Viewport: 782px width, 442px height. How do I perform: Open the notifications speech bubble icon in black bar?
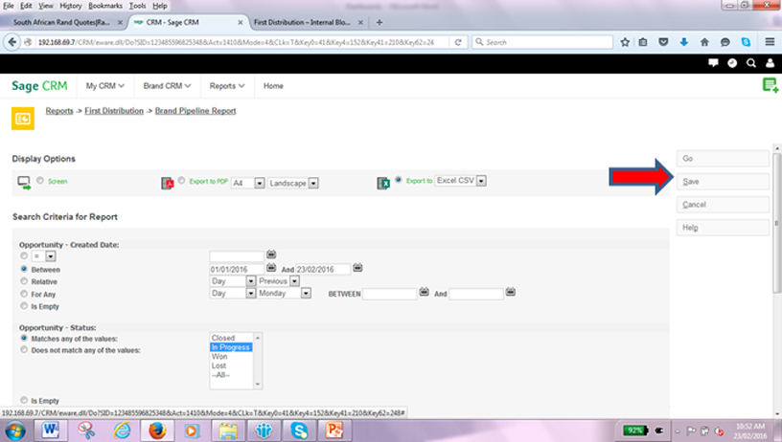[713, 63]
